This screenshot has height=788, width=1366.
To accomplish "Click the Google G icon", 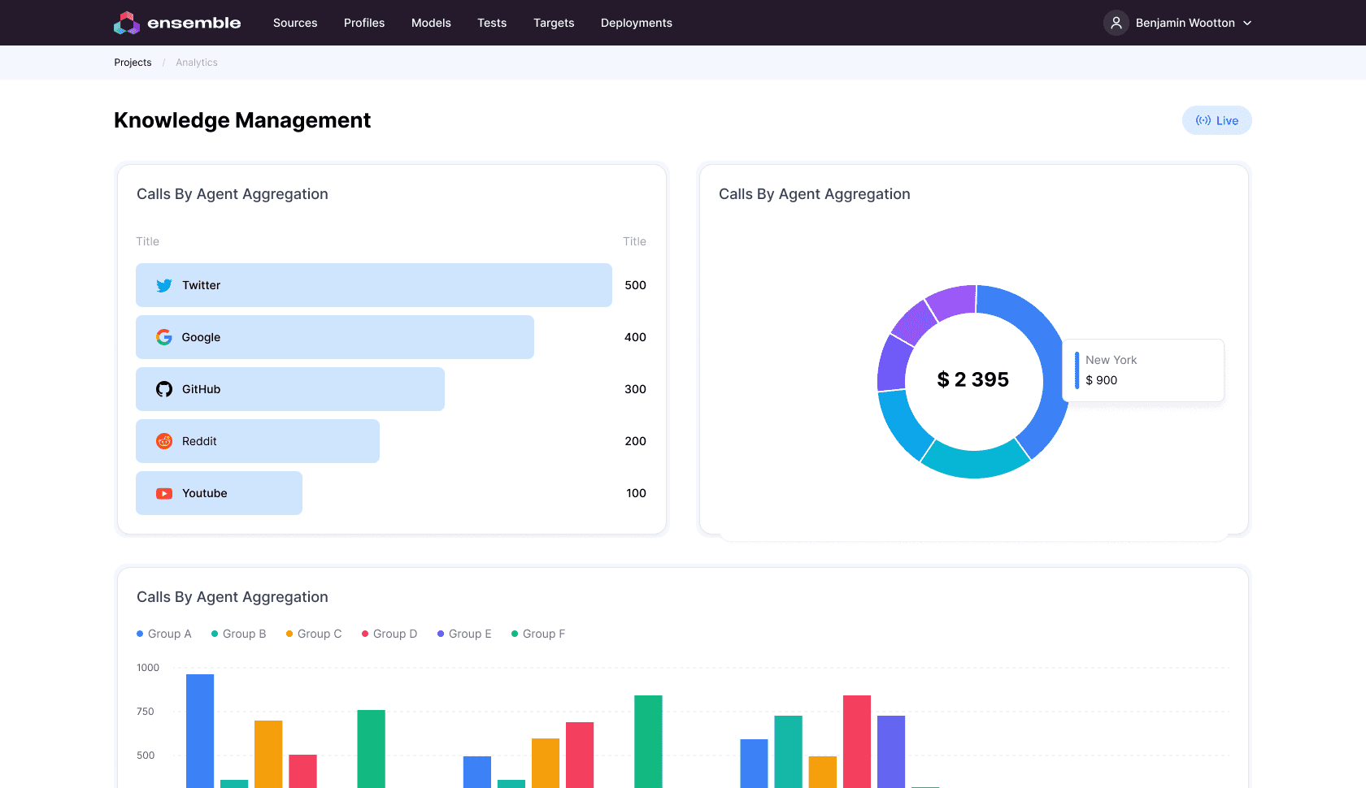I will click(x=164, y=337).
